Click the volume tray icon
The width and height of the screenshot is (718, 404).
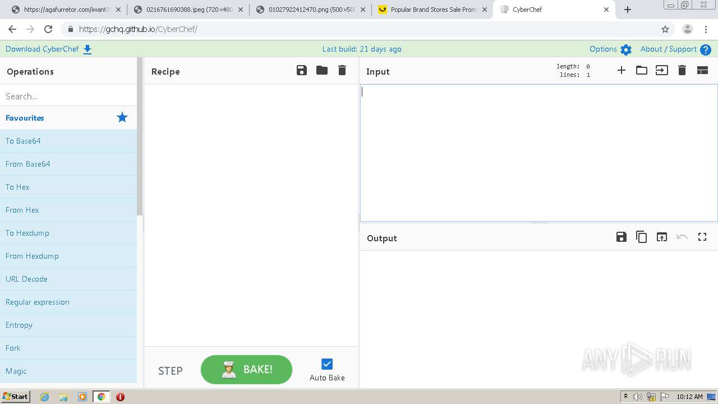point(638,397)
